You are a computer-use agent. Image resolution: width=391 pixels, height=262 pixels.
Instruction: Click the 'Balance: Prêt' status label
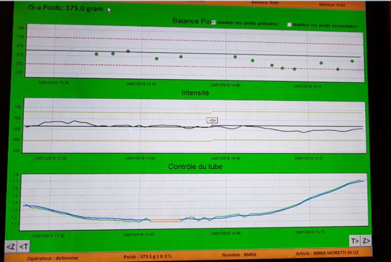[x=265, y=3]
